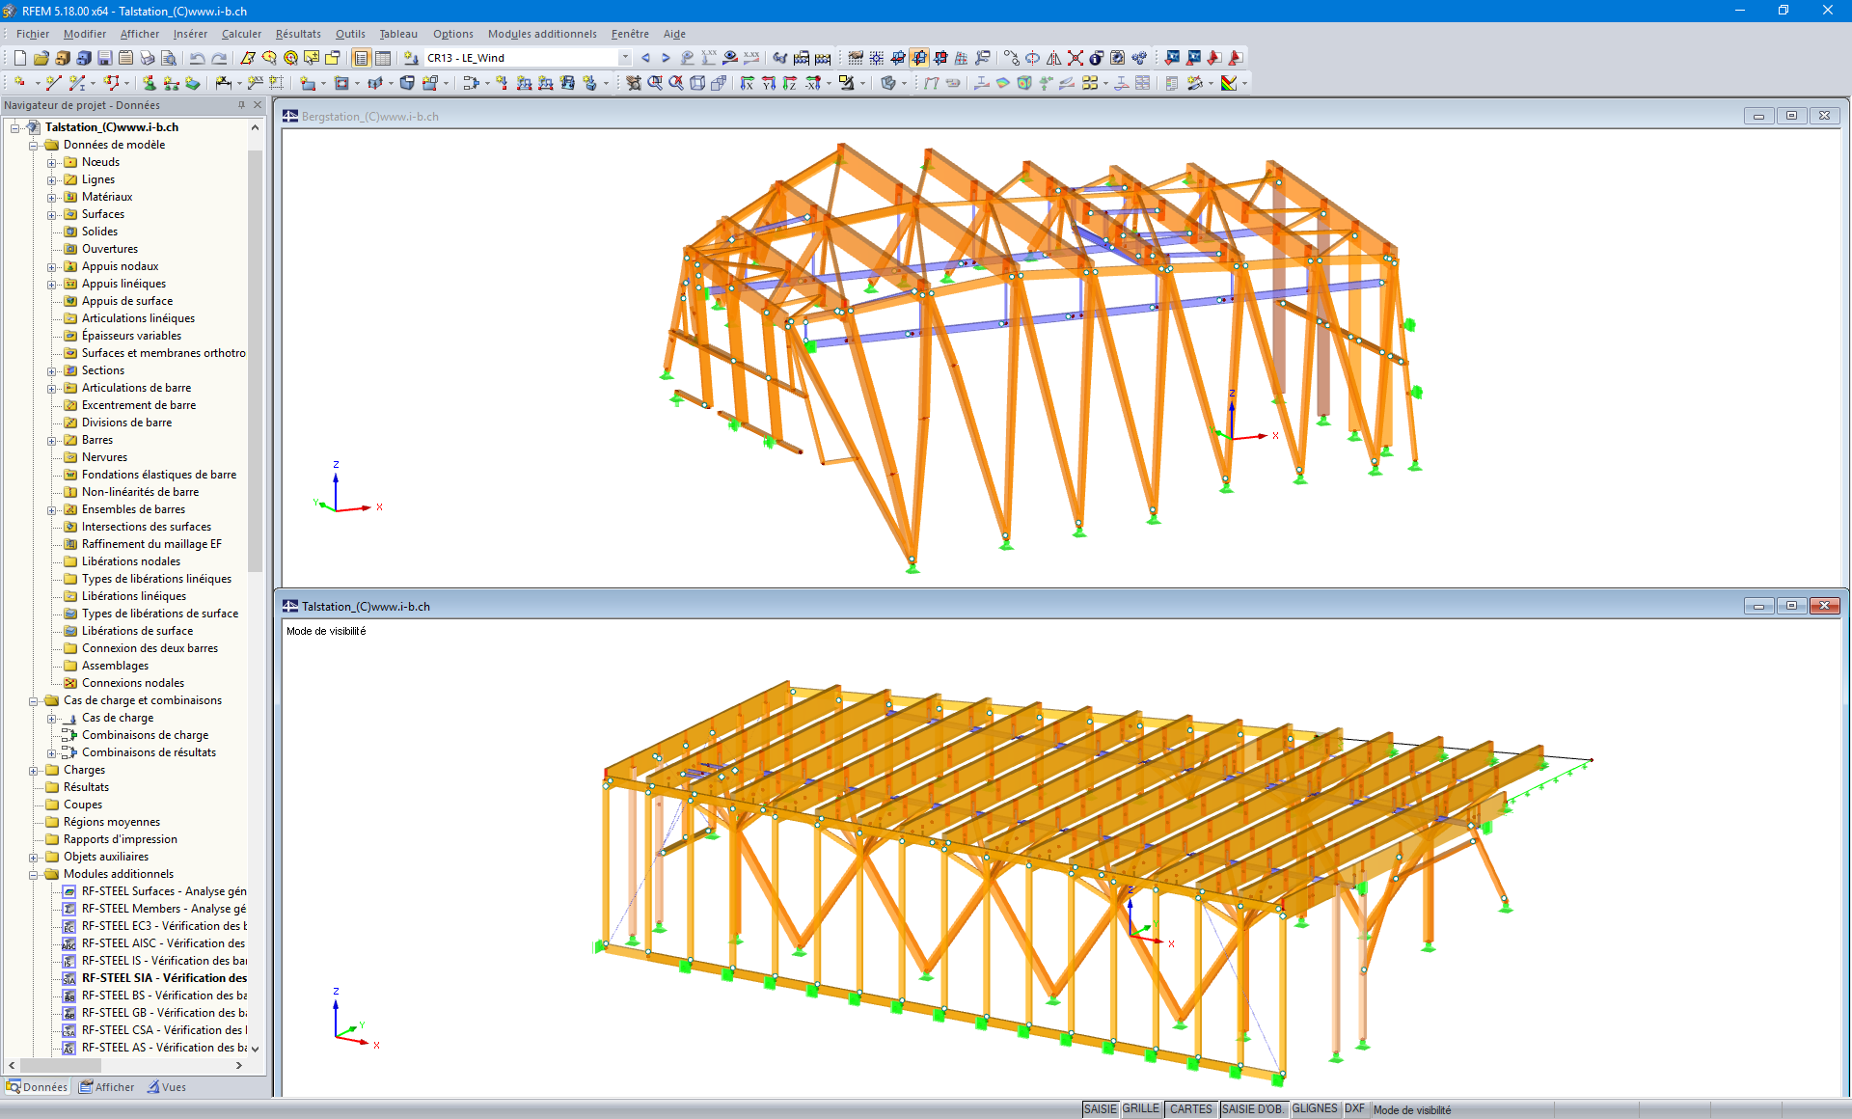Toggle the GRILLE snap mode in status bar

tap(1141, 1109)
